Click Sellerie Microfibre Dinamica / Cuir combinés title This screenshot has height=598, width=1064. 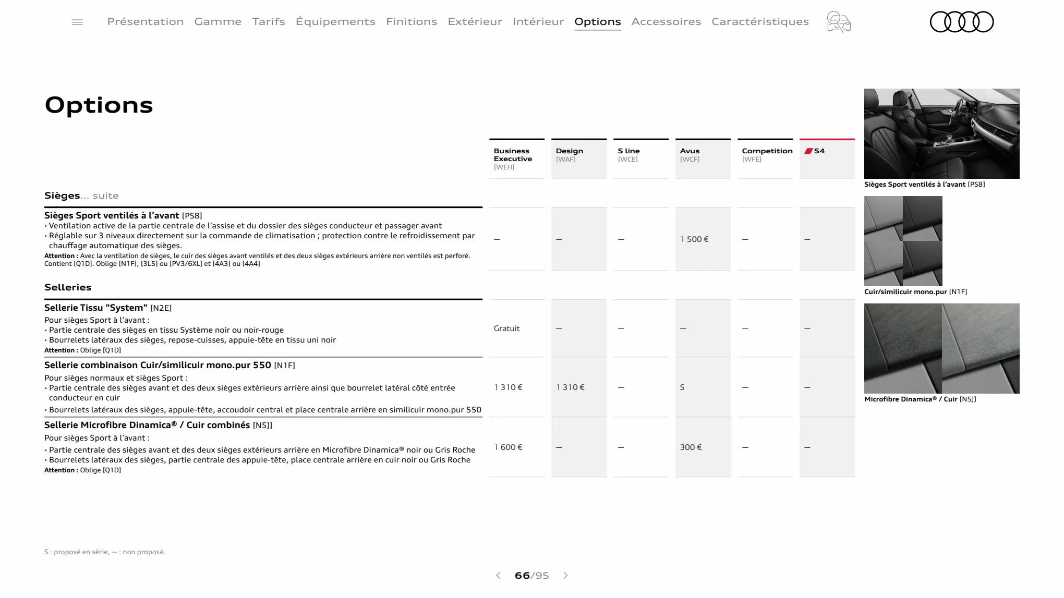pos(158,425)
